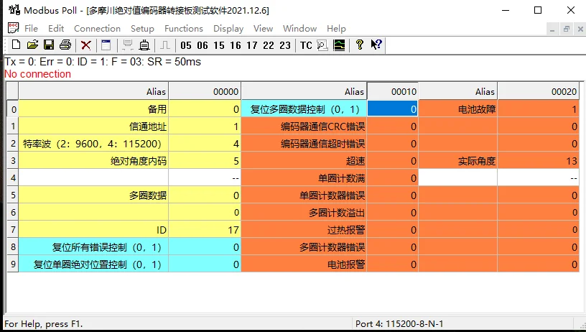This screenshot has height=332, width=586.
Task: Open a file with the folder icon
Action: (x=32, y=45)
